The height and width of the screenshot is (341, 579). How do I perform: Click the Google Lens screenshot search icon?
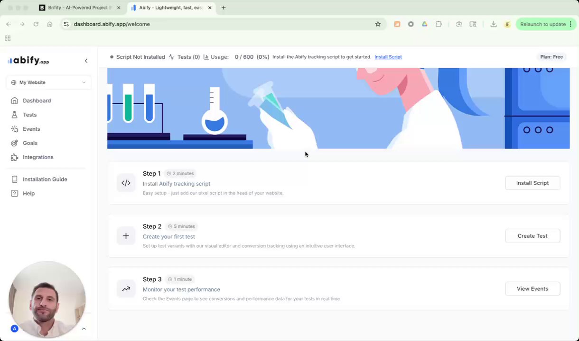(x=459, y=24)
